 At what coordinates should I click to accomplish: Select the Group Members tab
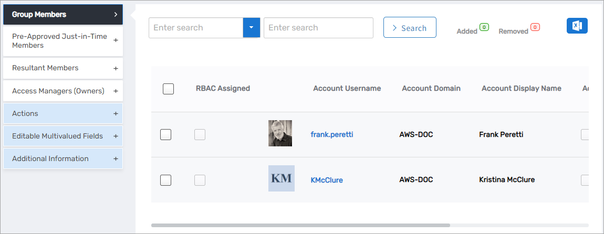(63, 15)
